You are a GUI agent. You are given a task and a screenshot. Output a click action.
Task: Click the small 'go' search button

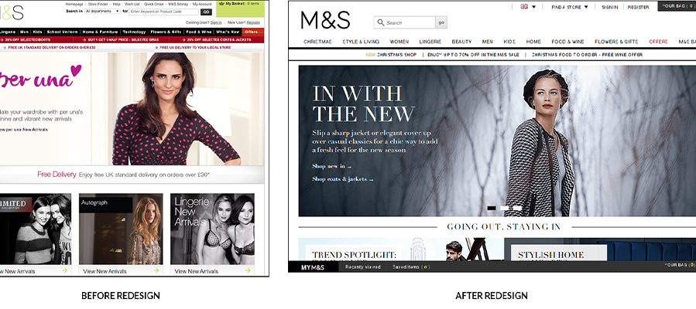click(x=441, y=22)
